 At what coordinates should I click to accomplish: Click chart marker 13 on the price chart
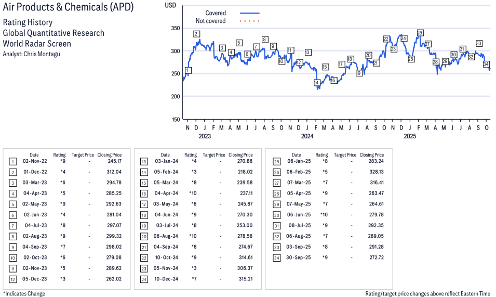pos(308,53)
